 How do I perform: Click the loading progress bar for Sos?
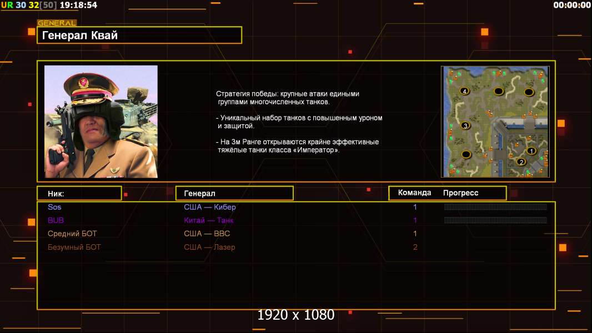tap(495, 206)
